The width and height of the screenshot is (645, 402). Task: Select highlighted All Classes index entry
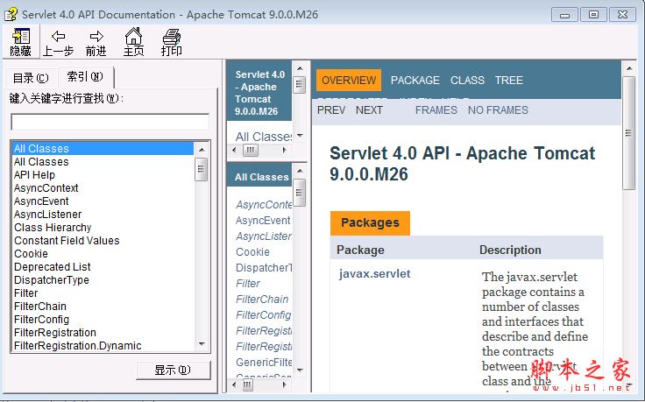(x=103, y=148)
